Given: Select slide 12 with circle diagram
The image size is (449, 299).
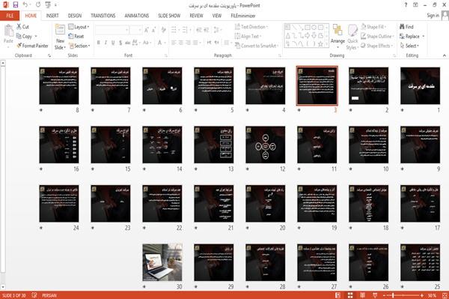Looking at the screenshot, I should pyautogui.click(x=265, y=145).
